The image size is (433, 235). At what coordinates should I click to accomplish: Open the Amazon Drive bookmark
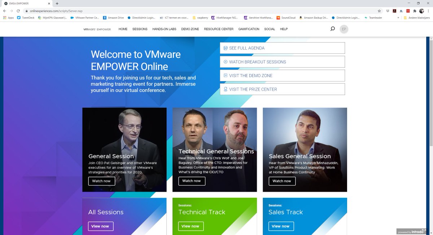tap(113, 18)
